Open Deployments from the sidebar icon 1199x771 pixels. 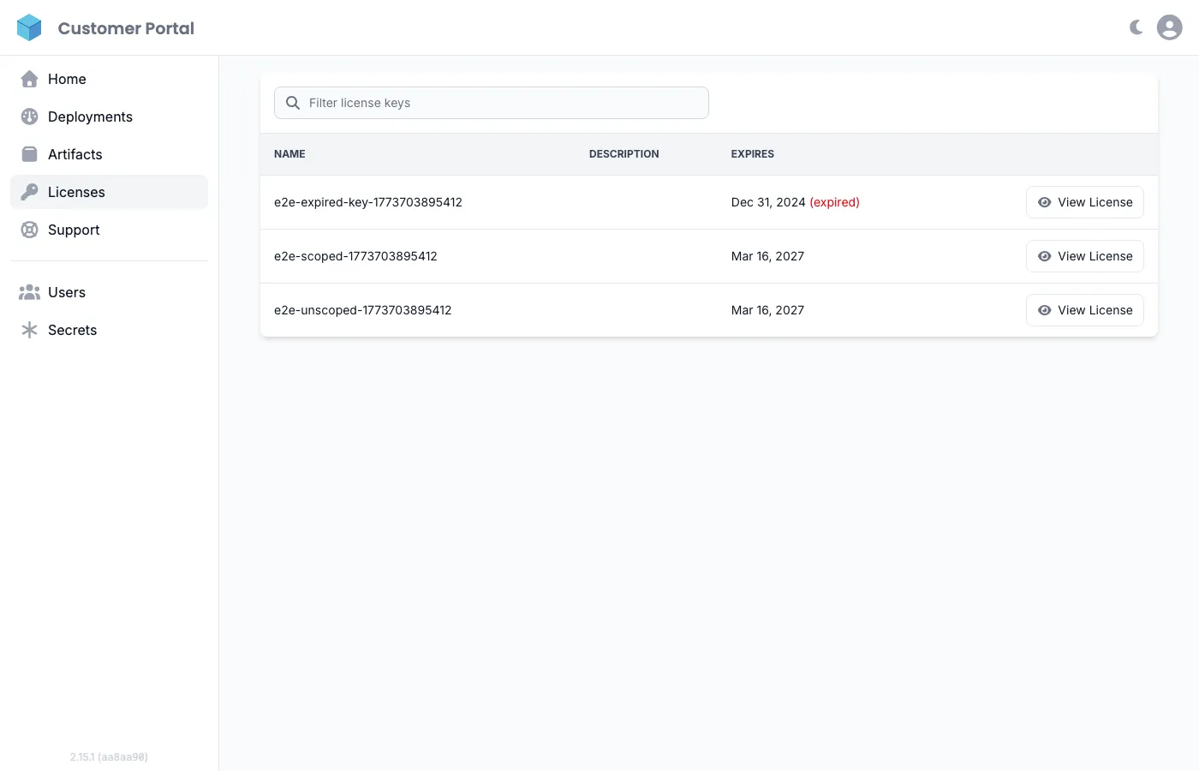tap(28, 117)
